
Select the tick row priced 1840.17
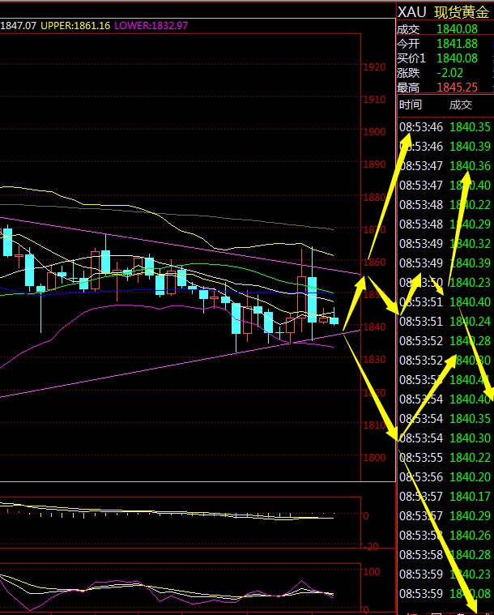(445, 497)
